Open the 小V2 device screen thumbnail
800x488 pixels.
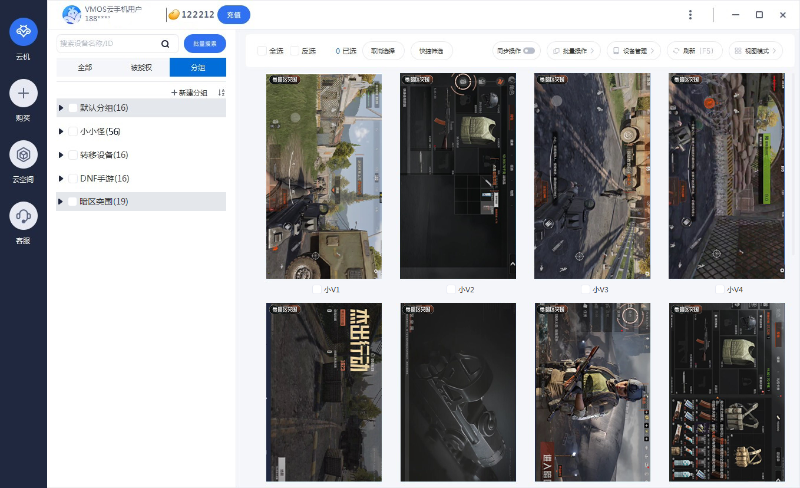(x=458, y=176)
